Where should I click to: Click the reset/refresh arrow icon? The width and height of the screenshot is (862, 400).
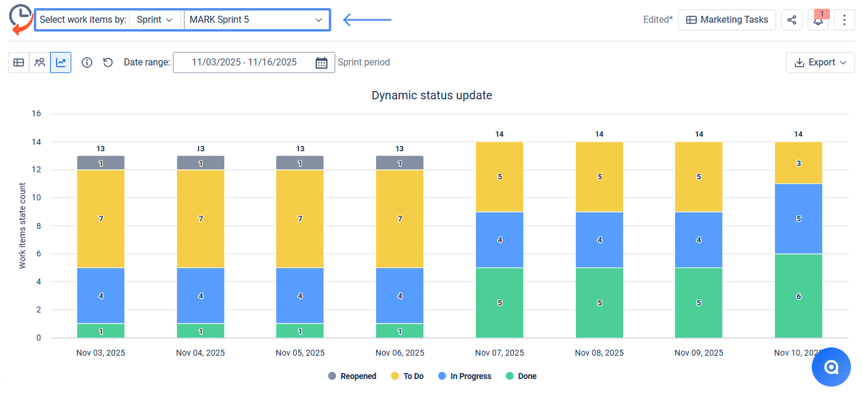[x=108, y=62]
